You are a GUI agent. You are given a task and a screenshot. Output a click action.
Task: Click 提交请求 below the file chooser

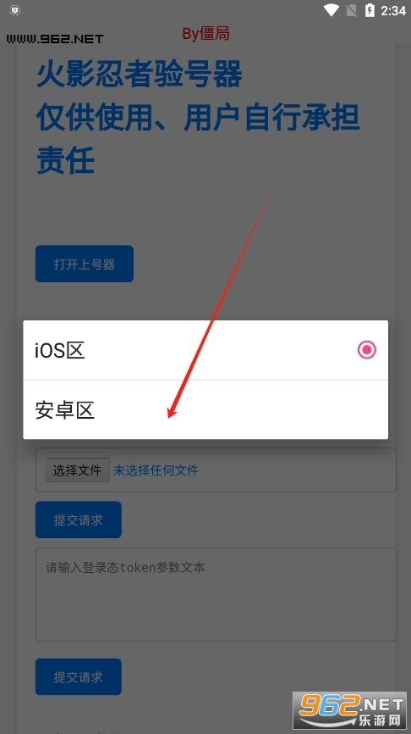pos(79,520)
